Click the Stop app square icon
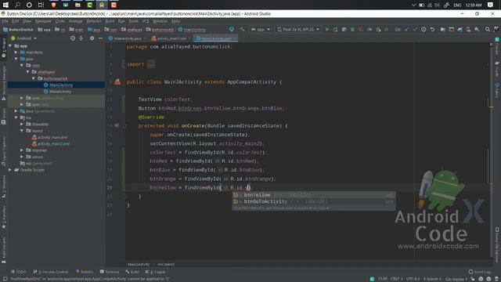 pos(387,30)
